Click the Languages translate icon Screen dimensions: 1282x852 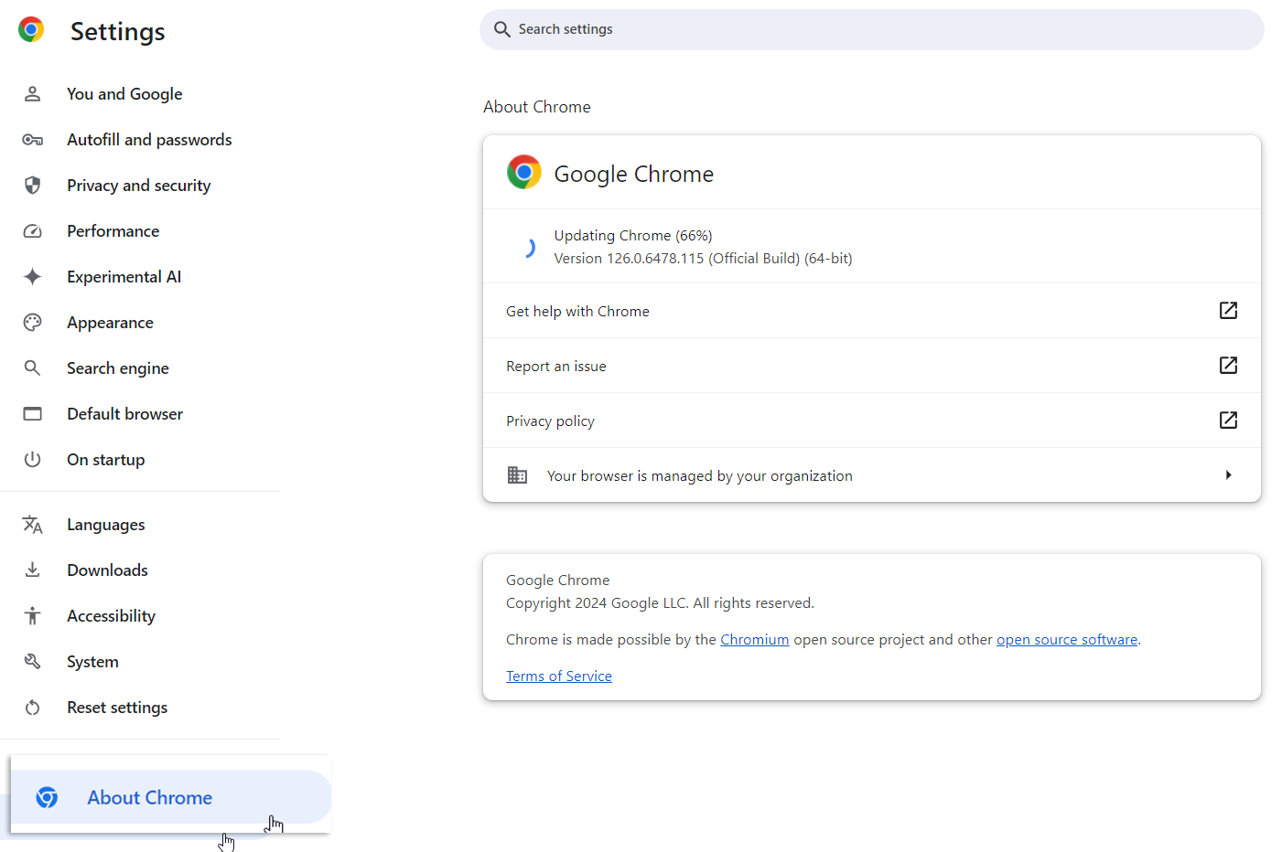click(33, 525)
